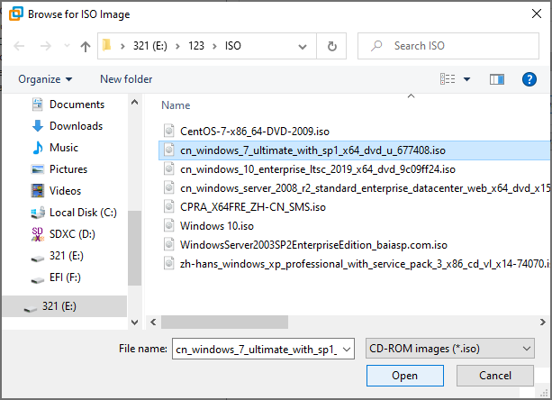The image size is (552, 400).
Task: Open more view options dropdown
Action: 466,79
